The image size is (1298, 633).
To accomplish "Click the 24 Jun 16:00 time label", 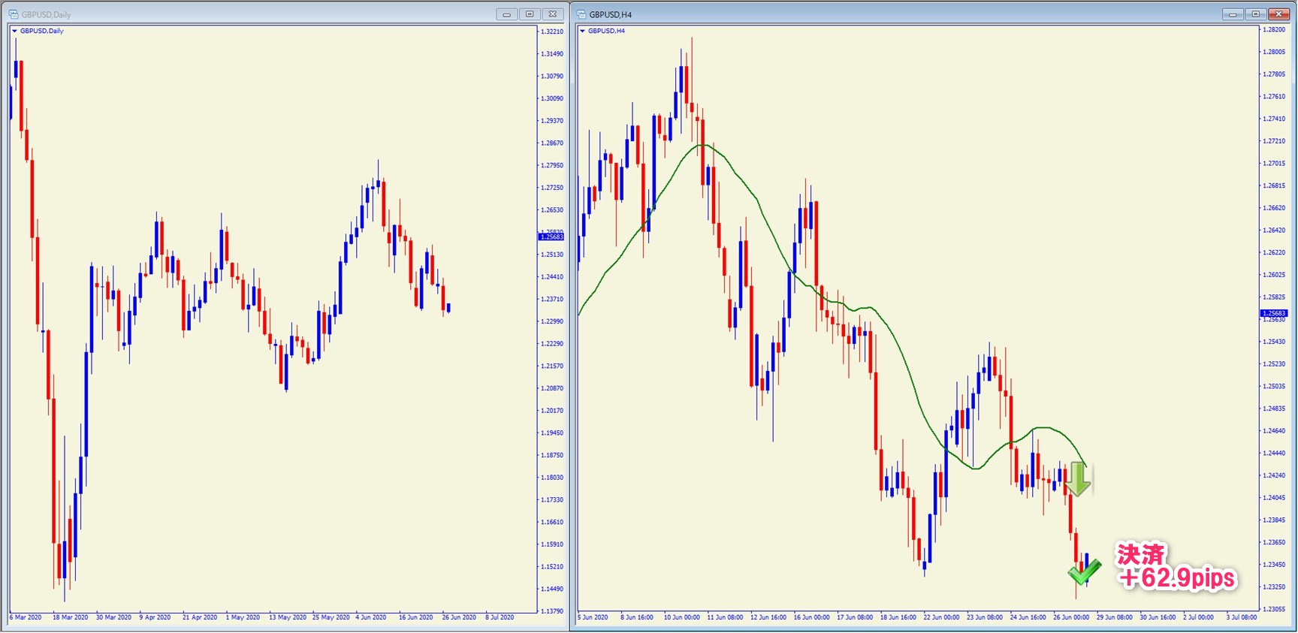I will coord(1028,617).
